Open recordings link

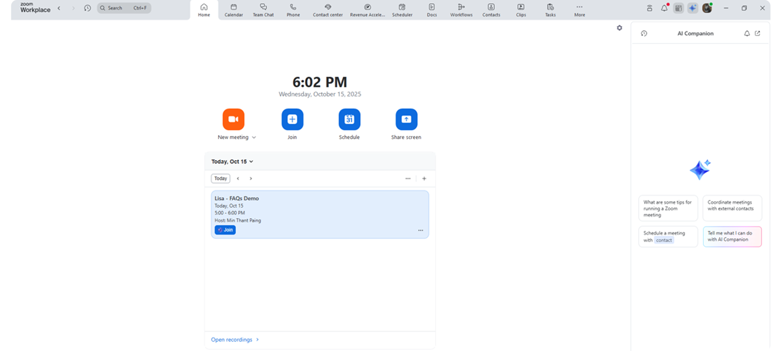pyautogui.click(x=232, y=339)
